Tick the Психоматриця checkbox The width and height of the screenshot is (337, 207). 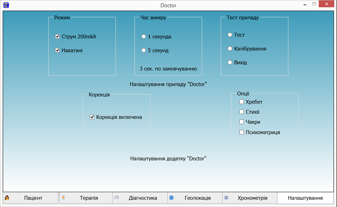(242, 132)
